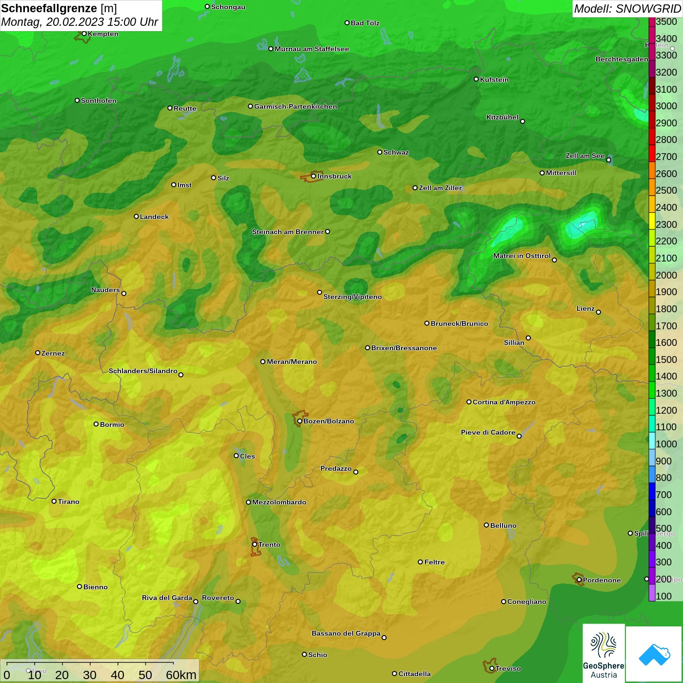The width and height of the screenshot is (683, 683).
Task: Click the Zell am Ziller label
Action: click(441, 188)
